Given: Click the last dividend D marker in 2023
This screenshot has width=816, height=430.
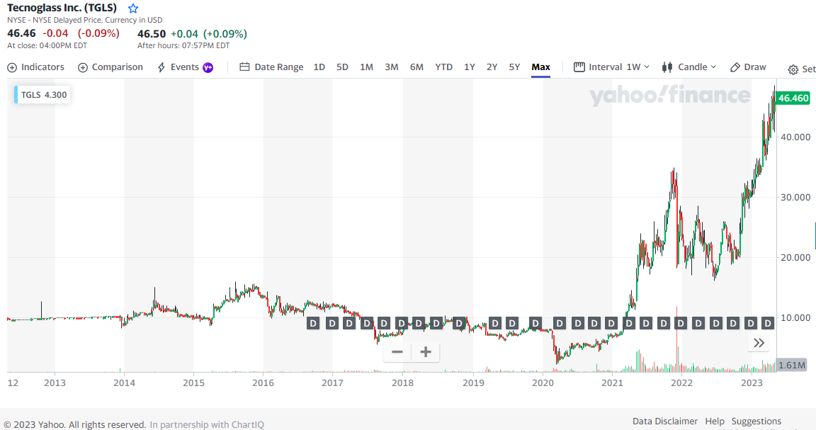Looking at the screenshot, I should tap(767, 323).
